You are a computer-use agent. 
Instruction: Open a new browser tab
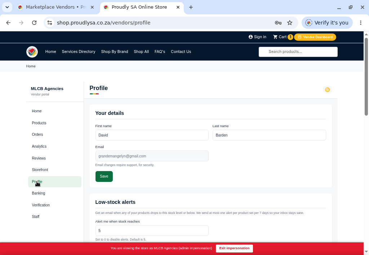coord(191,7)
